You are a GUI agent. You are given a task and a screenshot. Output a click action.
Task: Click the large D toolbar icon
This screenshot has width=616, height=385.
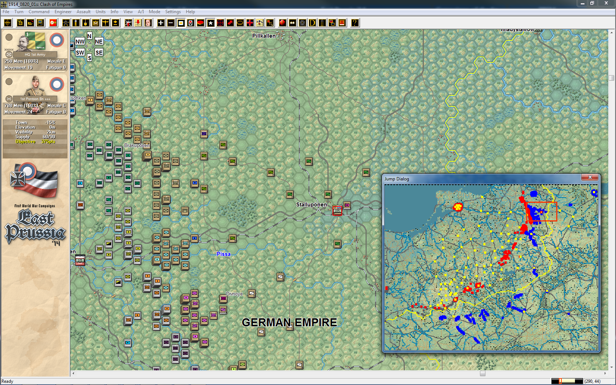click(x=312, y=23)
